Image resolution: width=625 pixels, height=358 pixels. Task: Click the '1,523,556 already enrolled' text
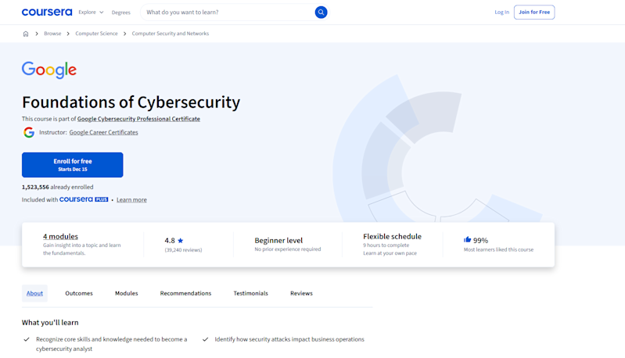(x=57, y=187)
